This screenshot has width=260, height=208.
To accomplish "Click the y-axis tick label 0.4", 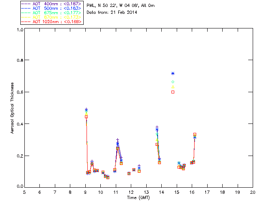I will (x=20, y=124).
